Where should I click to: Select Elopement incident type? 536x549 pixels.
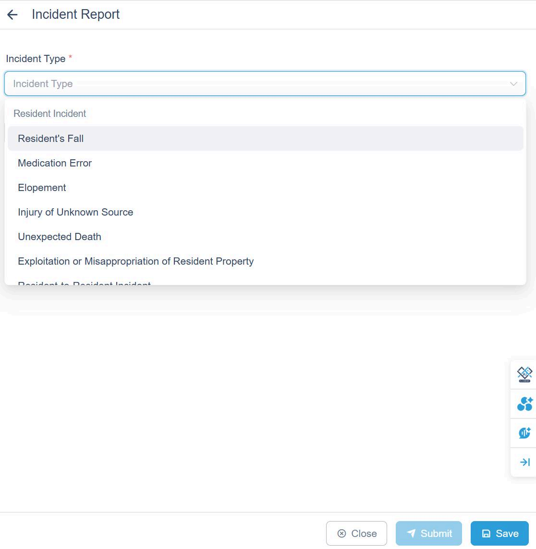[42, 188]
